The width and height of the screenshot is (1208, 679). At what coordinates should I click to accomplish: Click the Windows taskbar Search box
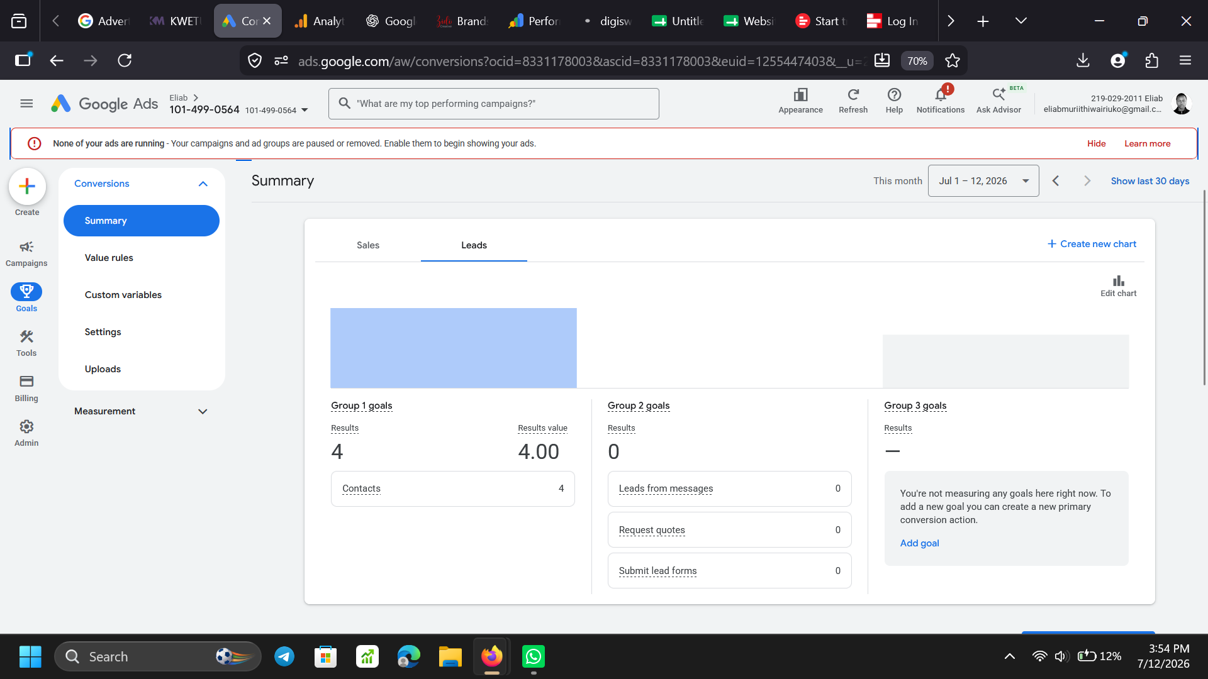pos(158,656)
